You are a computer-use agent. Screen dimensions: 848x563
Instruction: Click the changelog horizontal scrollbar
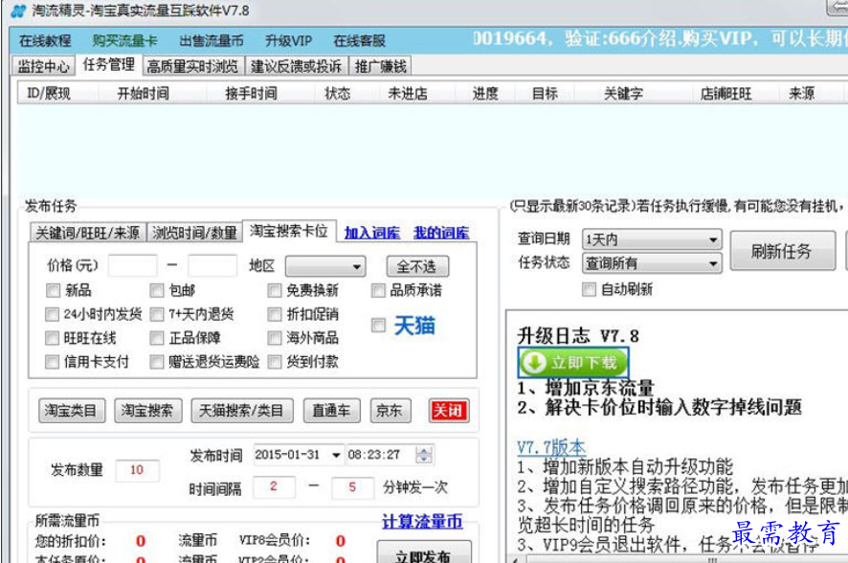(x=677, y=558)
